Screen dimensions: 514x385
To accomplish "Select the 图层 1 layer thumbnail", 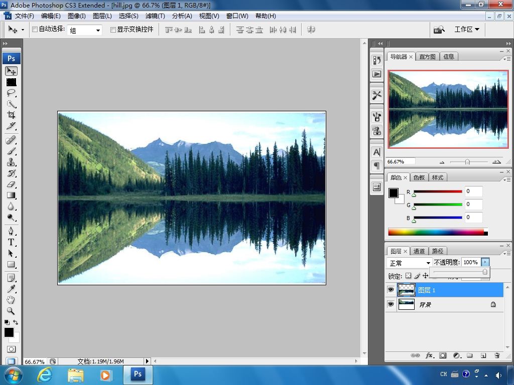I will click(x=406, y=290).
